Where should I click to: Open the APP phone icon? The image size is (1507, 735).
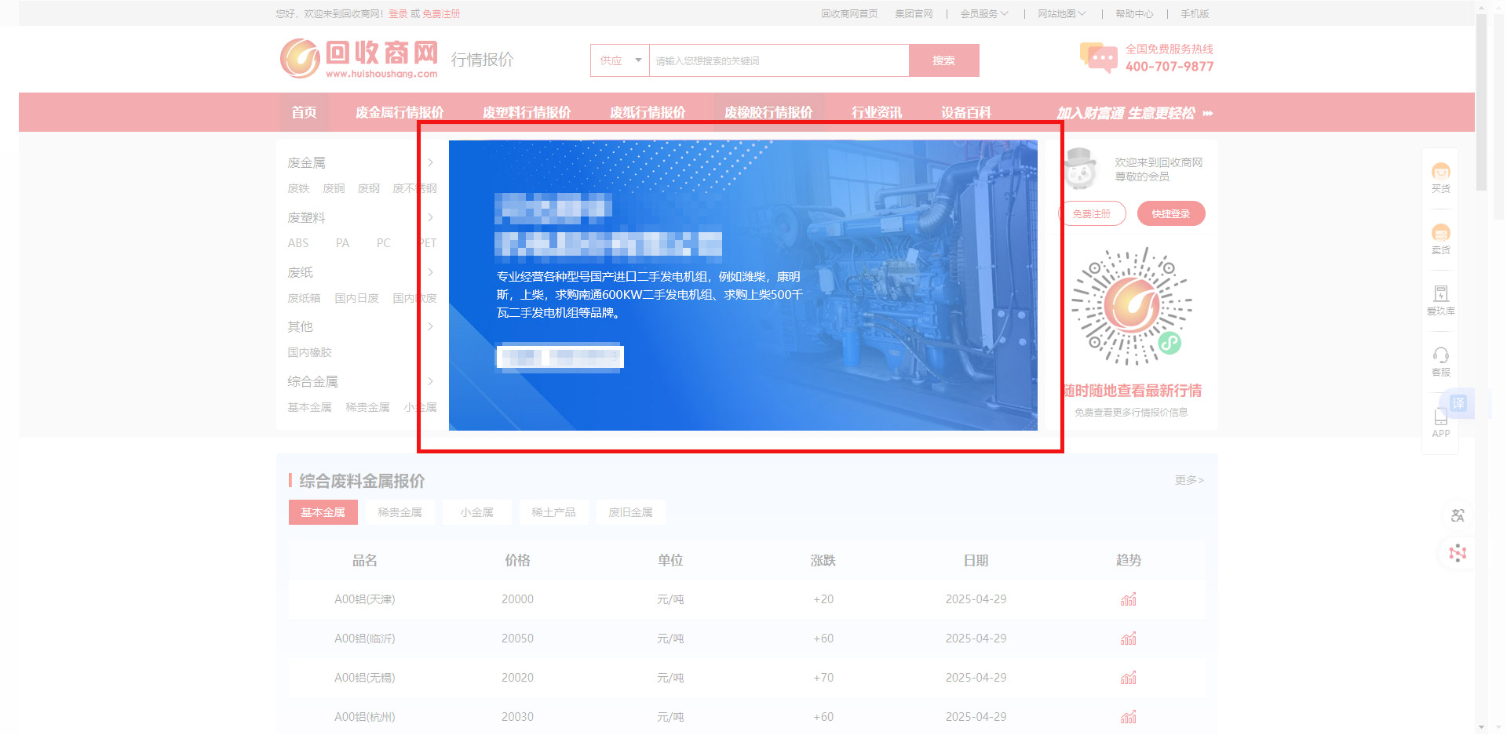pyautogui.click(x=1440, y=423)
